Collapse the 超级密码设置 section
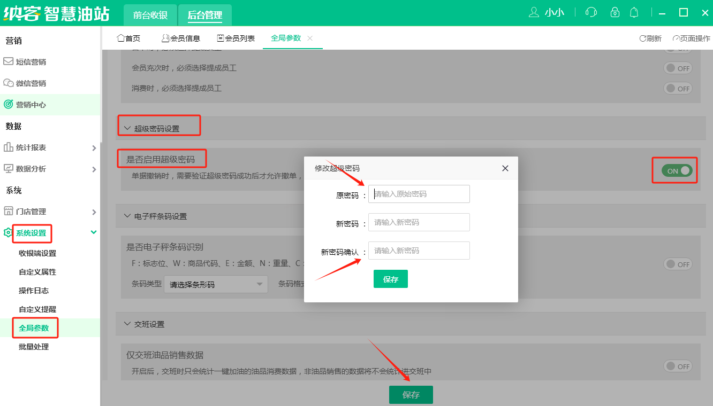Image resolution: width=713 pixels, height=406 pixels. (x=127, y=129)
